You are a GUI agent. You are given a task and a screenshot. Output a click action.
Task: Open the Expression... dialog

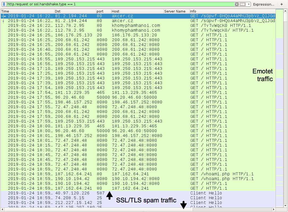(264, 5)
